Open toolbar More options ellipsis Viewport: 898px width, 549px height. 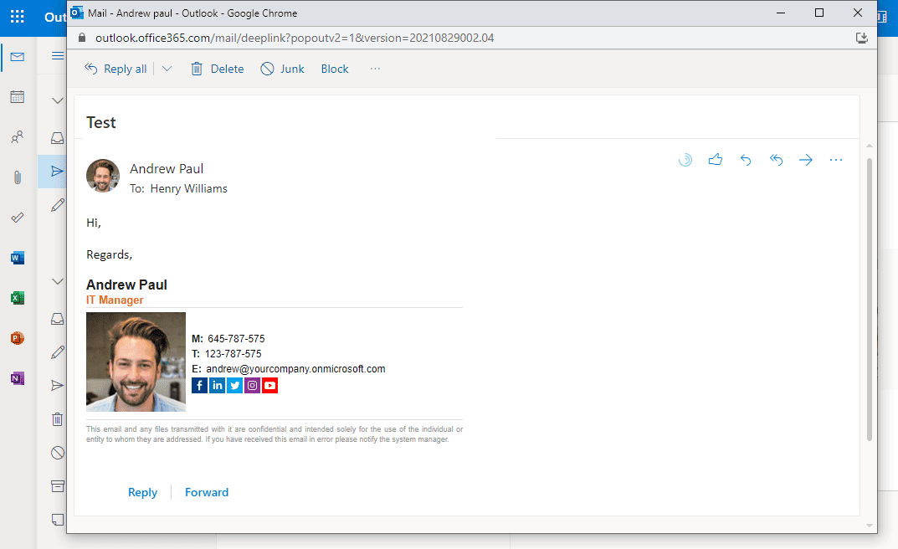coord(375,69)
